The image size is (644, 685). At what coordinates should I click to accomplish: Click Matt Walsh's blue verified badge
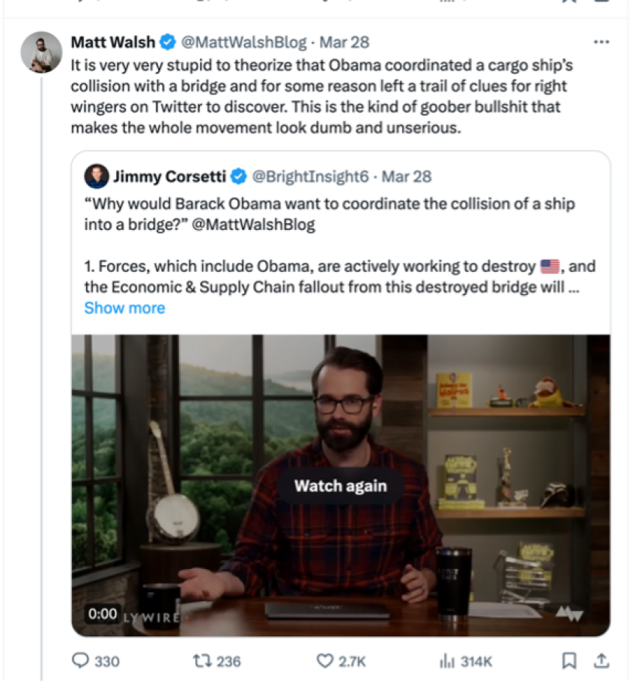[168, 43]
